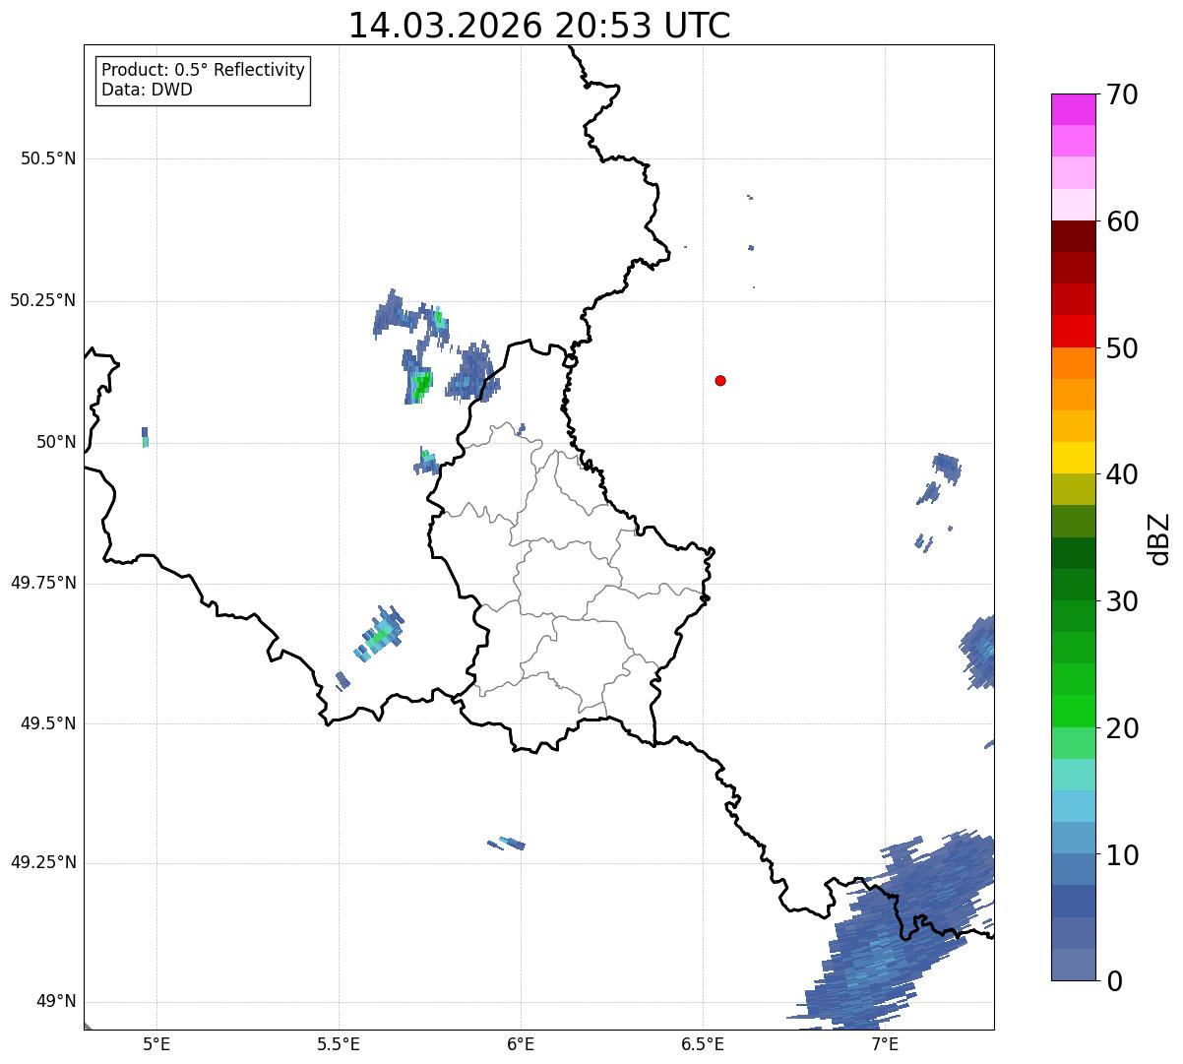Click the 6°E longitude tick label

click(x=521, y=1043)
